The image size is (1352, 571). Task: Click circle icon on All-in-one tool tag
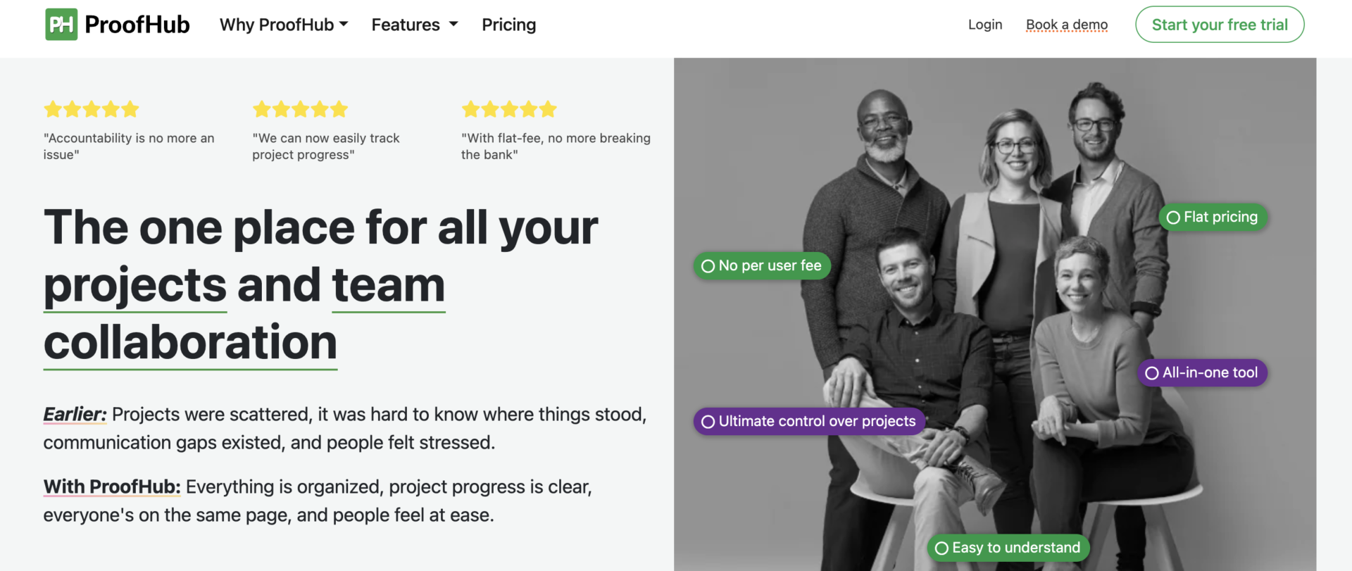tap(1152, 373)
